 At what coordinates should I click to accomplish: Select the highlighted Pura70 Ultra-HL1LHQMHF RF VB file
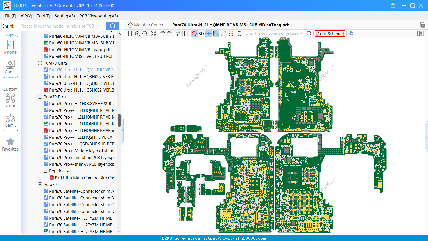tap(79, 70)
